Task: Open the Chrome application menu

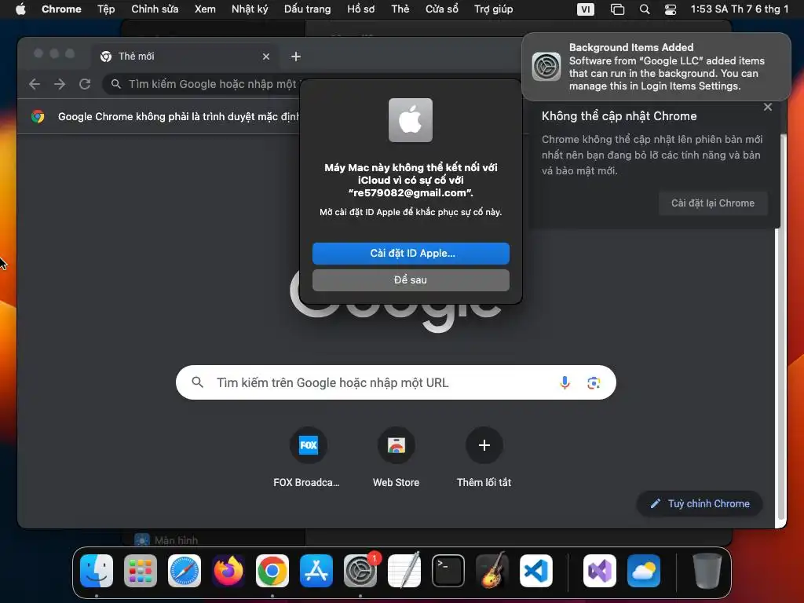Action: tap(61, 9)
